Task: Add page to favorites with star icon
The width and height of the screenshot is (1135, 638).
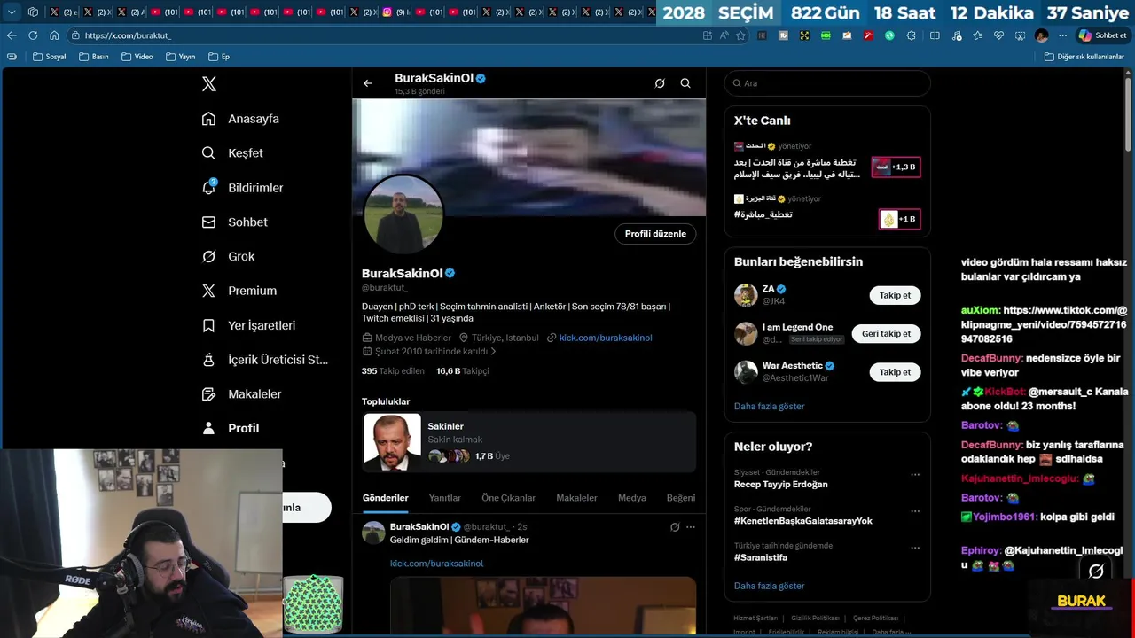Action: click(x=740, y=35)
